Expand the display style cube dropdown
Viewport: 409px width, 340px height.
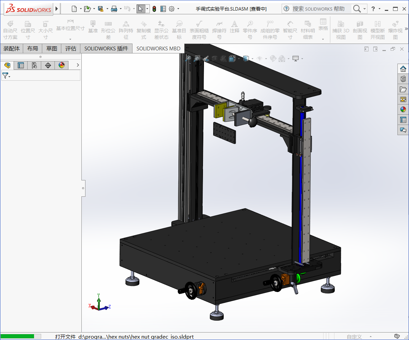tap(252, 59)
